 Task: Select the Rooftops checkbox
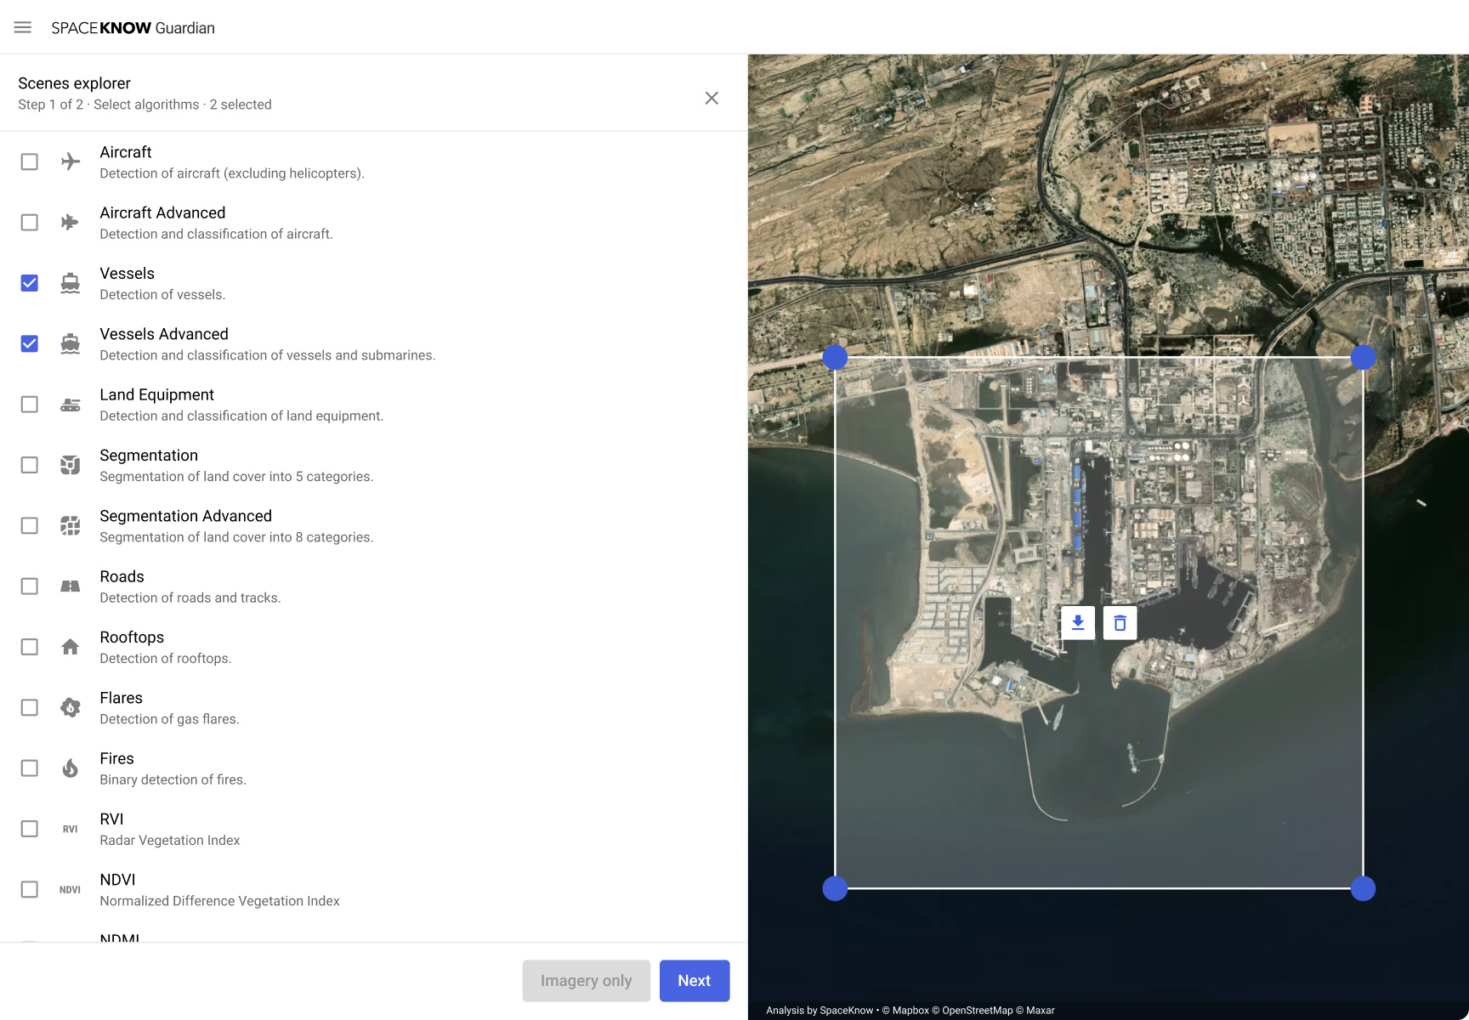pos(30,647)
